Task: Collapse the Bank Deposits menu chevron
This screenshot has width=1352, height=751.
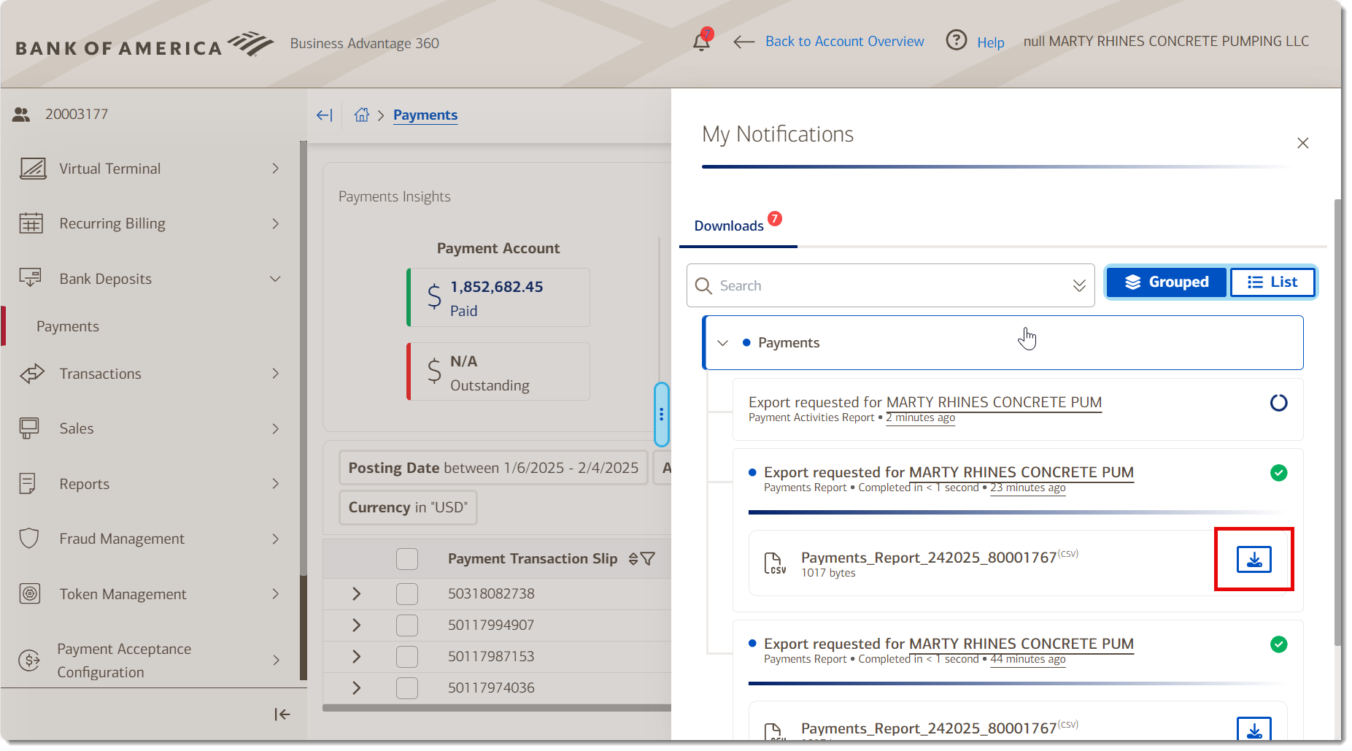Action: (x=276, y=279)
